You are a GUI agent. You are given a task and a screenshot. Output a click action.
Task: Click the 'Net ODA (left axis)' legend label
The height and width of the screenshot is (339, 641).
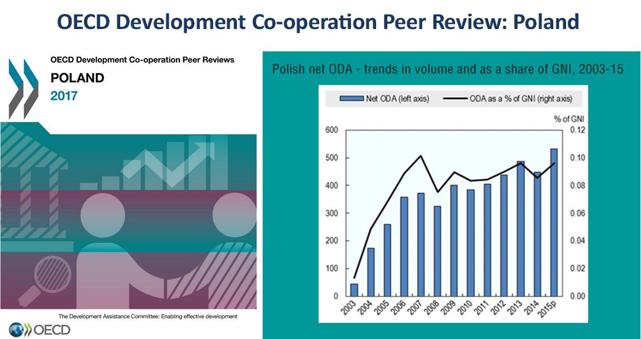(397, 99)
